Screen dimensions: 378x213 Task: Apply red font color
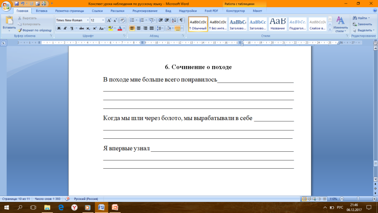click(120, 28)
